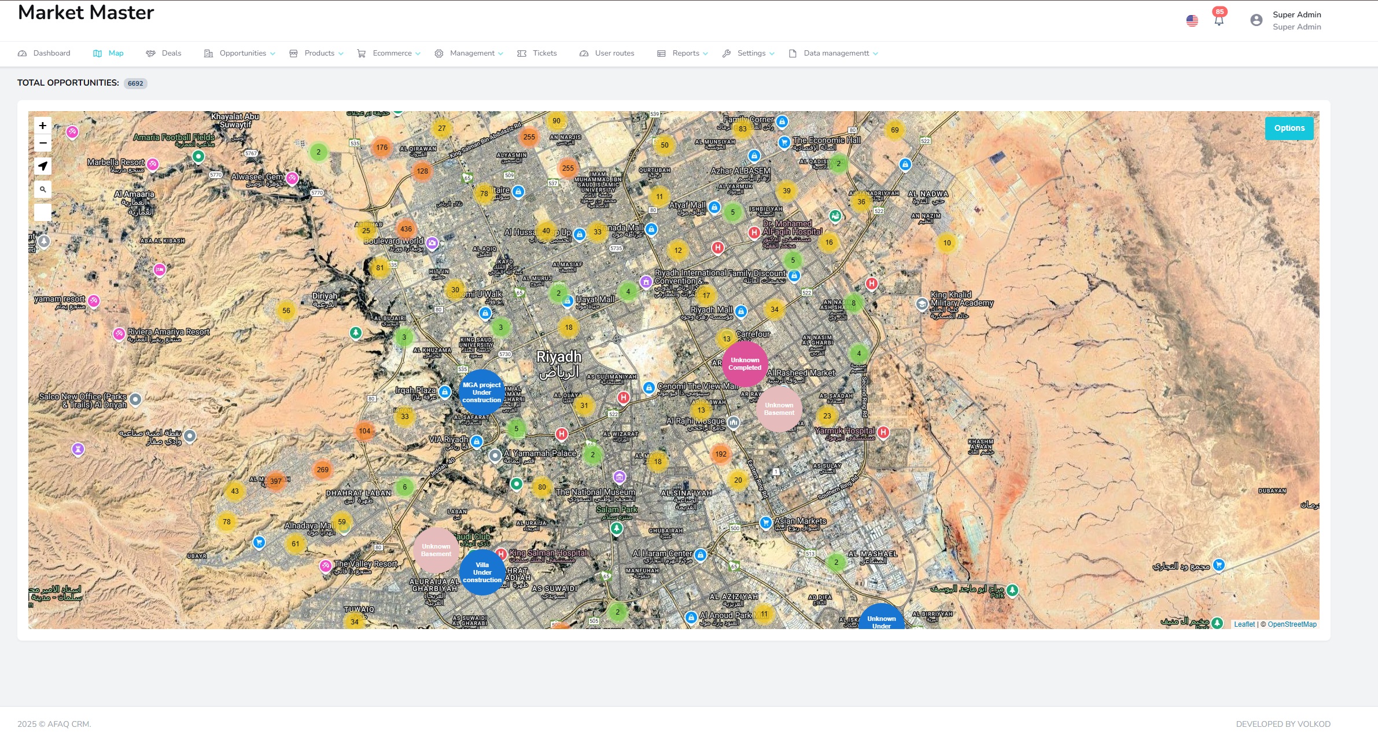
Task: Open the Data managementt dropdown
Action: point(836,53)
